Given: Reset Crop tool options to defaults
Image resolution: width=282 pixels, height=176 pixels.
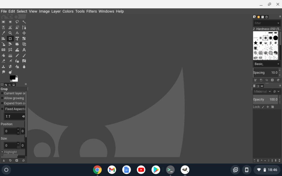Looking at the screenshot, I should pyautogui.click(x=24, y=161).
